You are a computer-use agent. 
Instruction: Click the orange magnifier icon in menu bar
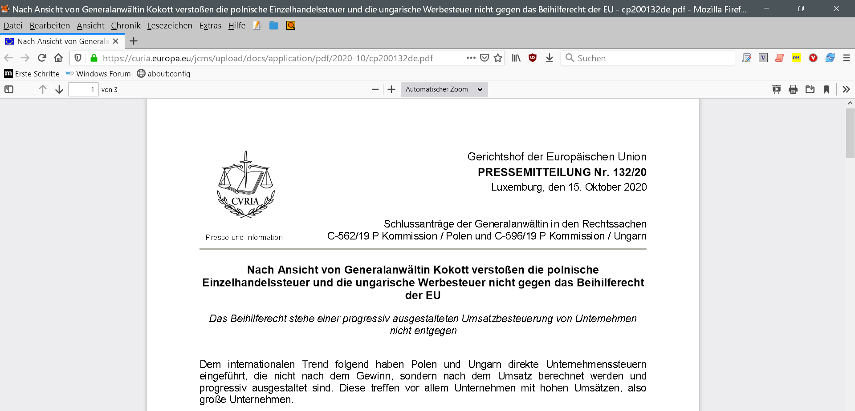point(291,25)
